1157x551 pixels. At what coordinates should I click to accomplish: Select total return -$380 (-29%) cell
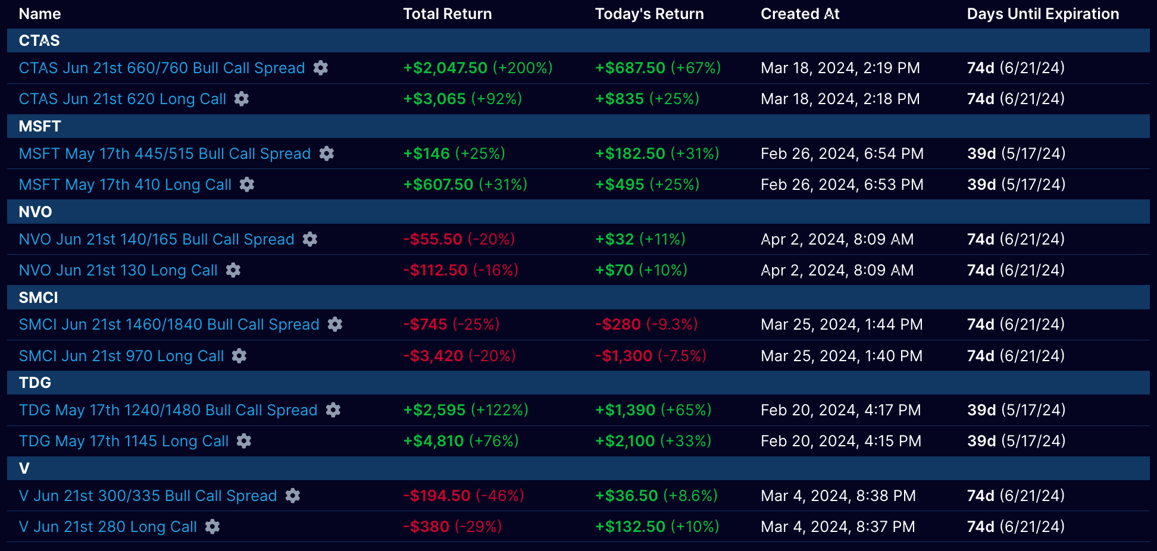(x=452, y=527)
